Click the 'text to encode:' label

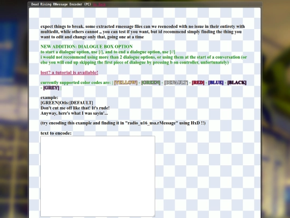tap(56, 133)
